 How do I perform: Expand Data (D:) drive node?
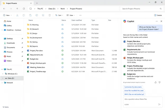click(x=3, y=78)
